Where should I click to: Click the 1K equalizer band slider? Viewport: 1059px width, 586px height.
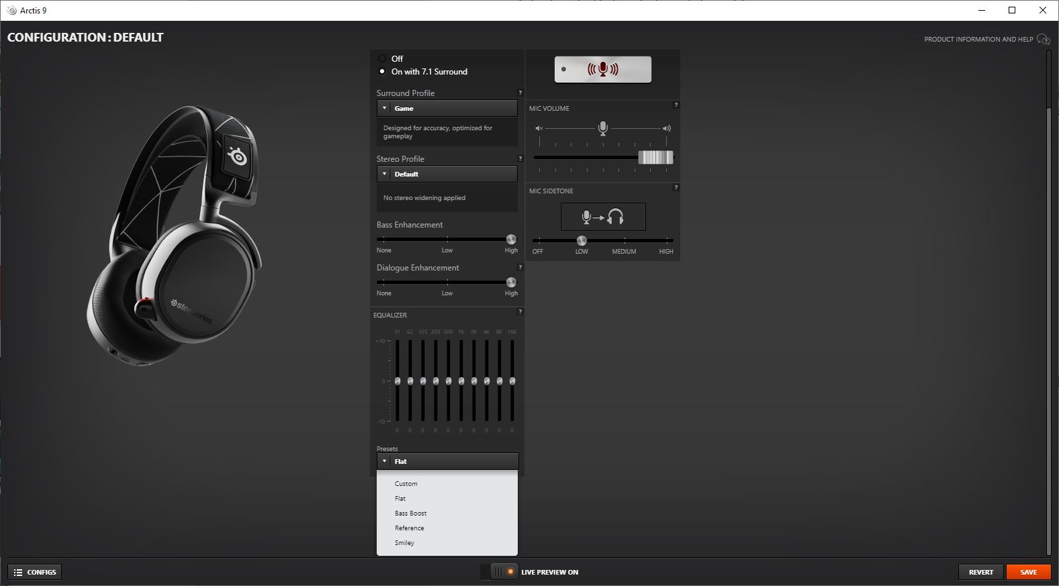coord(461,381)
